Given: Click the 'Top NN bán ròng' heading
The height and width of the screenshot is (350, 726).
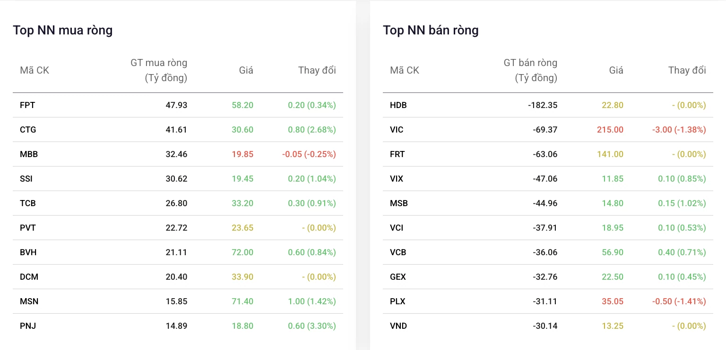Looking at the screenshot, I should point(431,30).
